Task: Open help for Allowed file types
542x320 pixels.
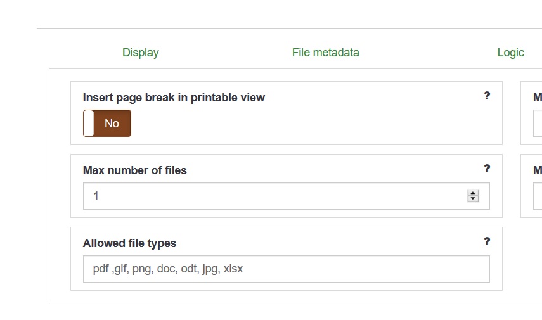Action: coord(487,241)
